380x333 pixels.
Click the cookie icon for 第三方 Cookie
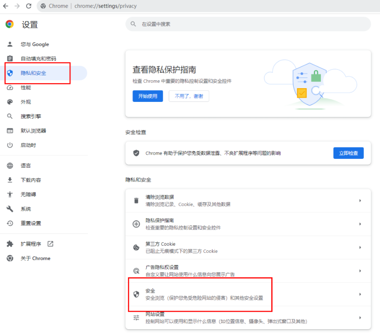coord(136,247)
